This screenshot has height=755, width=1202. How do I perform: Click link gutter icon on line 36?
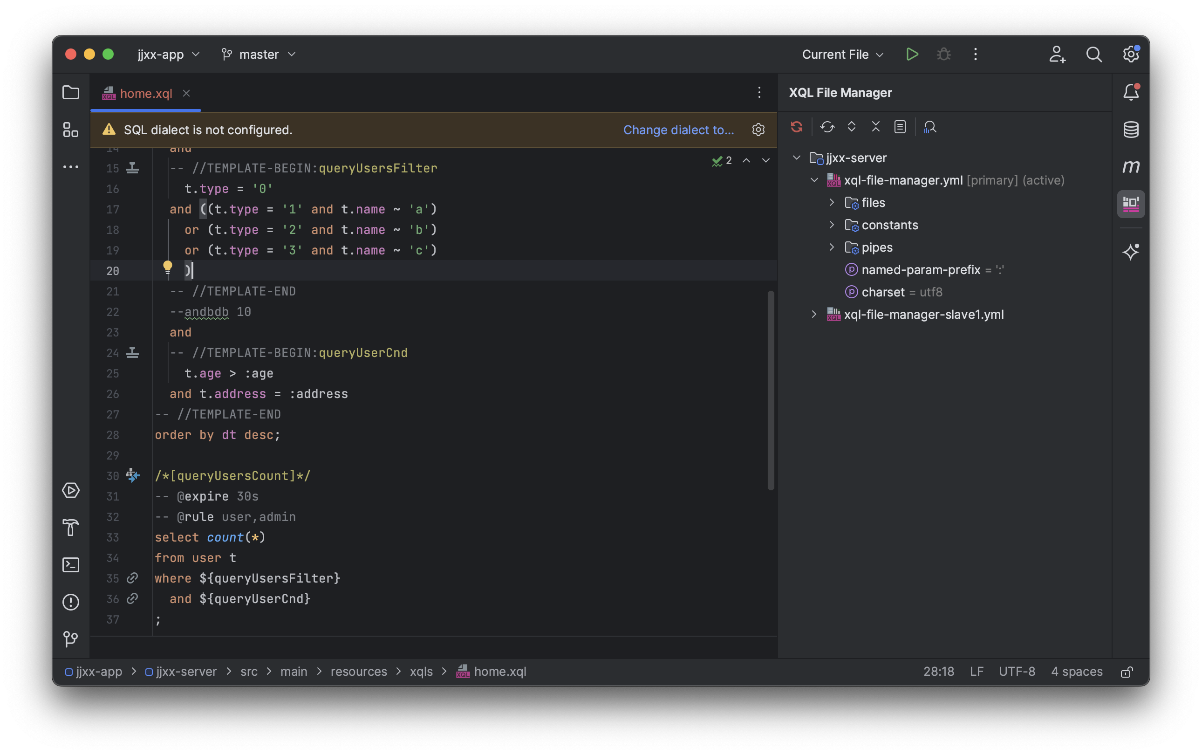(x=132, y=599)
